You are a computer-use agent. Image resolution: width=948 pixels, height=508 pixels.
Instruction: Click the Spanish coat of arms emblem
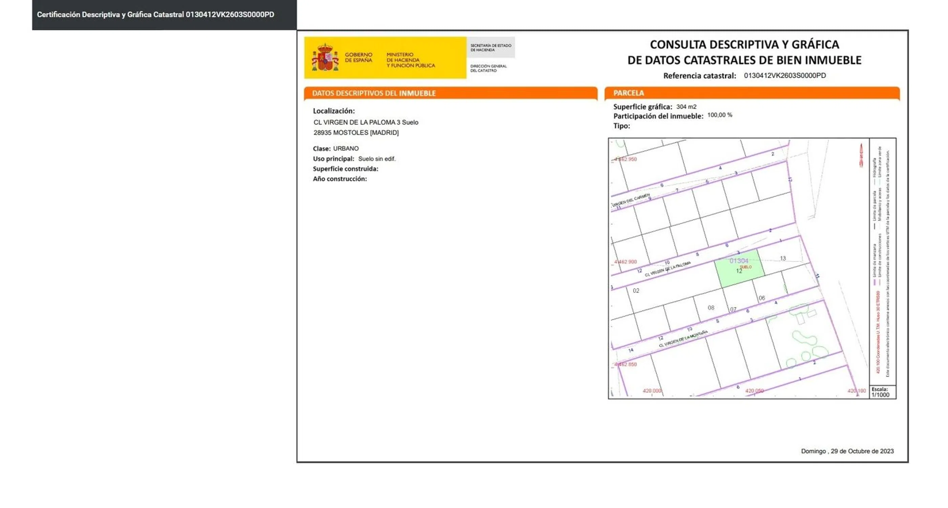(325, 58)
